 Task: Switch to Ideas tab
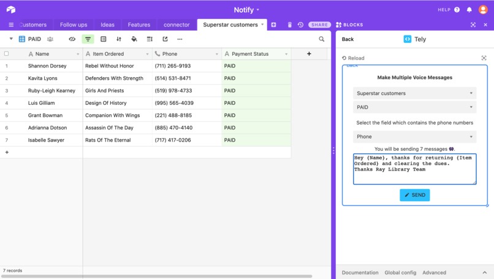point(107,25)
